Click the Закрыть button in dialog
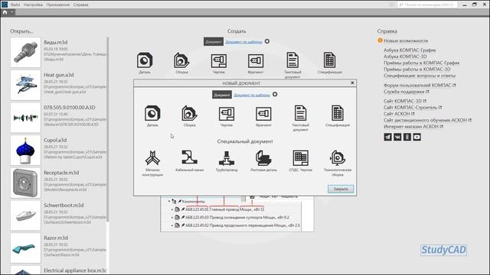This screenshot has width=490, height=275. click(x=341, y=189)
